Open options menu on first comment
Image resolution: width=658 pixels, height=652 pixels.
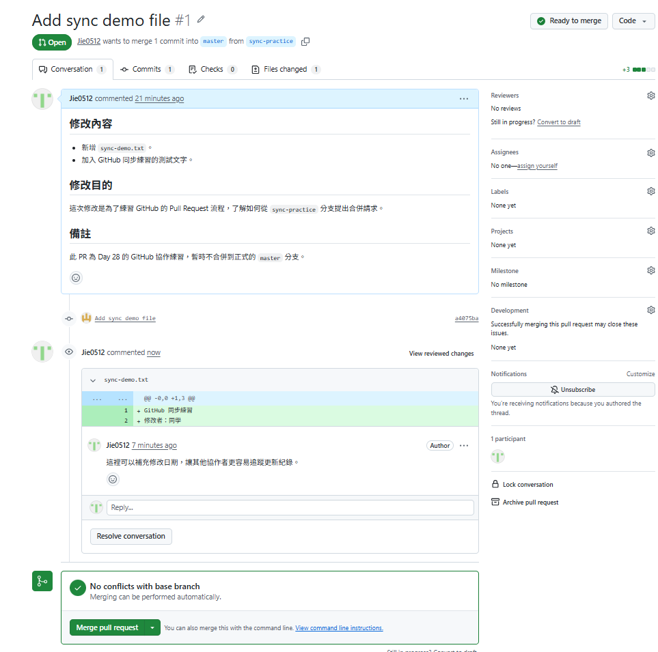pos(464,99)
